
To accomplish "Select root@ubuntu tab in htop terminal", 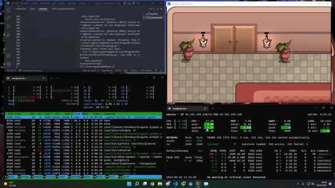I will click(x=26, y=78).
